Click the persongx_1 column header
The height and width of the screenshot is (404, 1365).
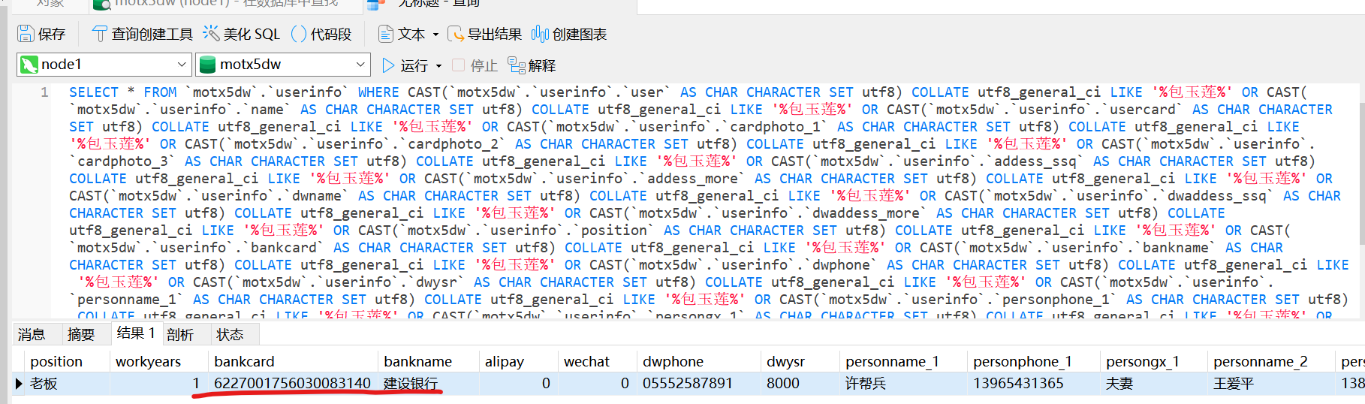pyautogui.click(x=1154, y=361)
